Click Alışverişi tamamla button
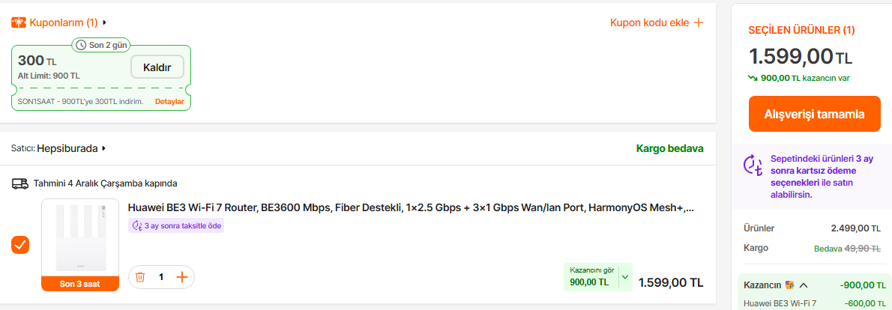 pyautogui.click(x=814, y=114)
